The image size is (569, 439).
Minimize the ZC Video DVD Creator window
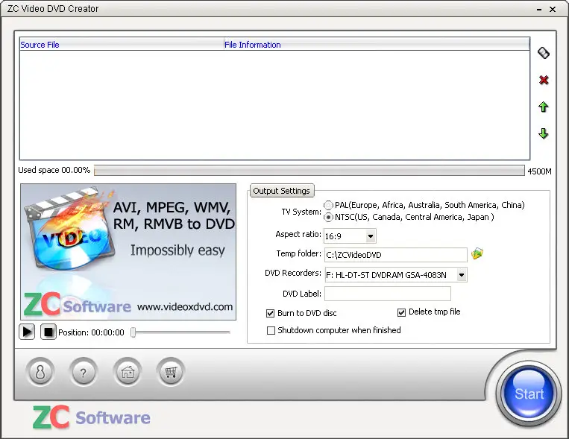(539, 10)
